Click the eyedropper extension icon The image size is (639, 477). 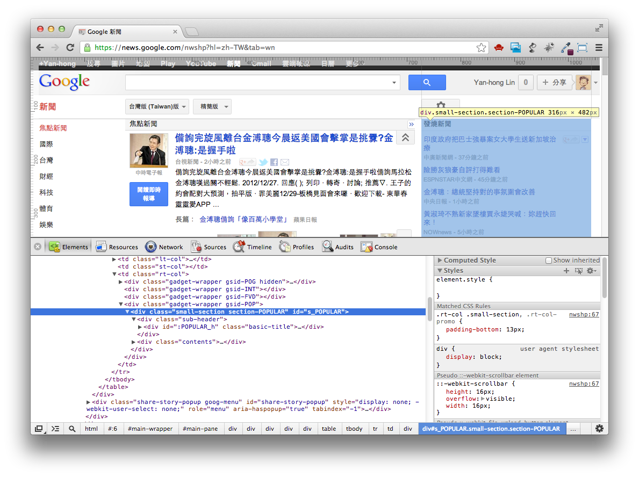tap(566, 48)
